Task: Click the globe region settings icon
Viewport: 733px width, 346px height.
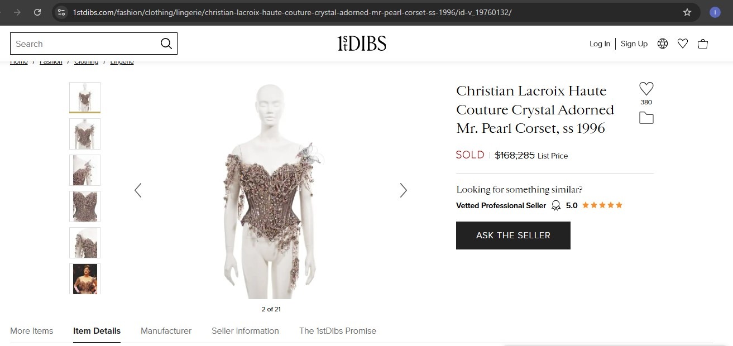Action: point(663,44)
